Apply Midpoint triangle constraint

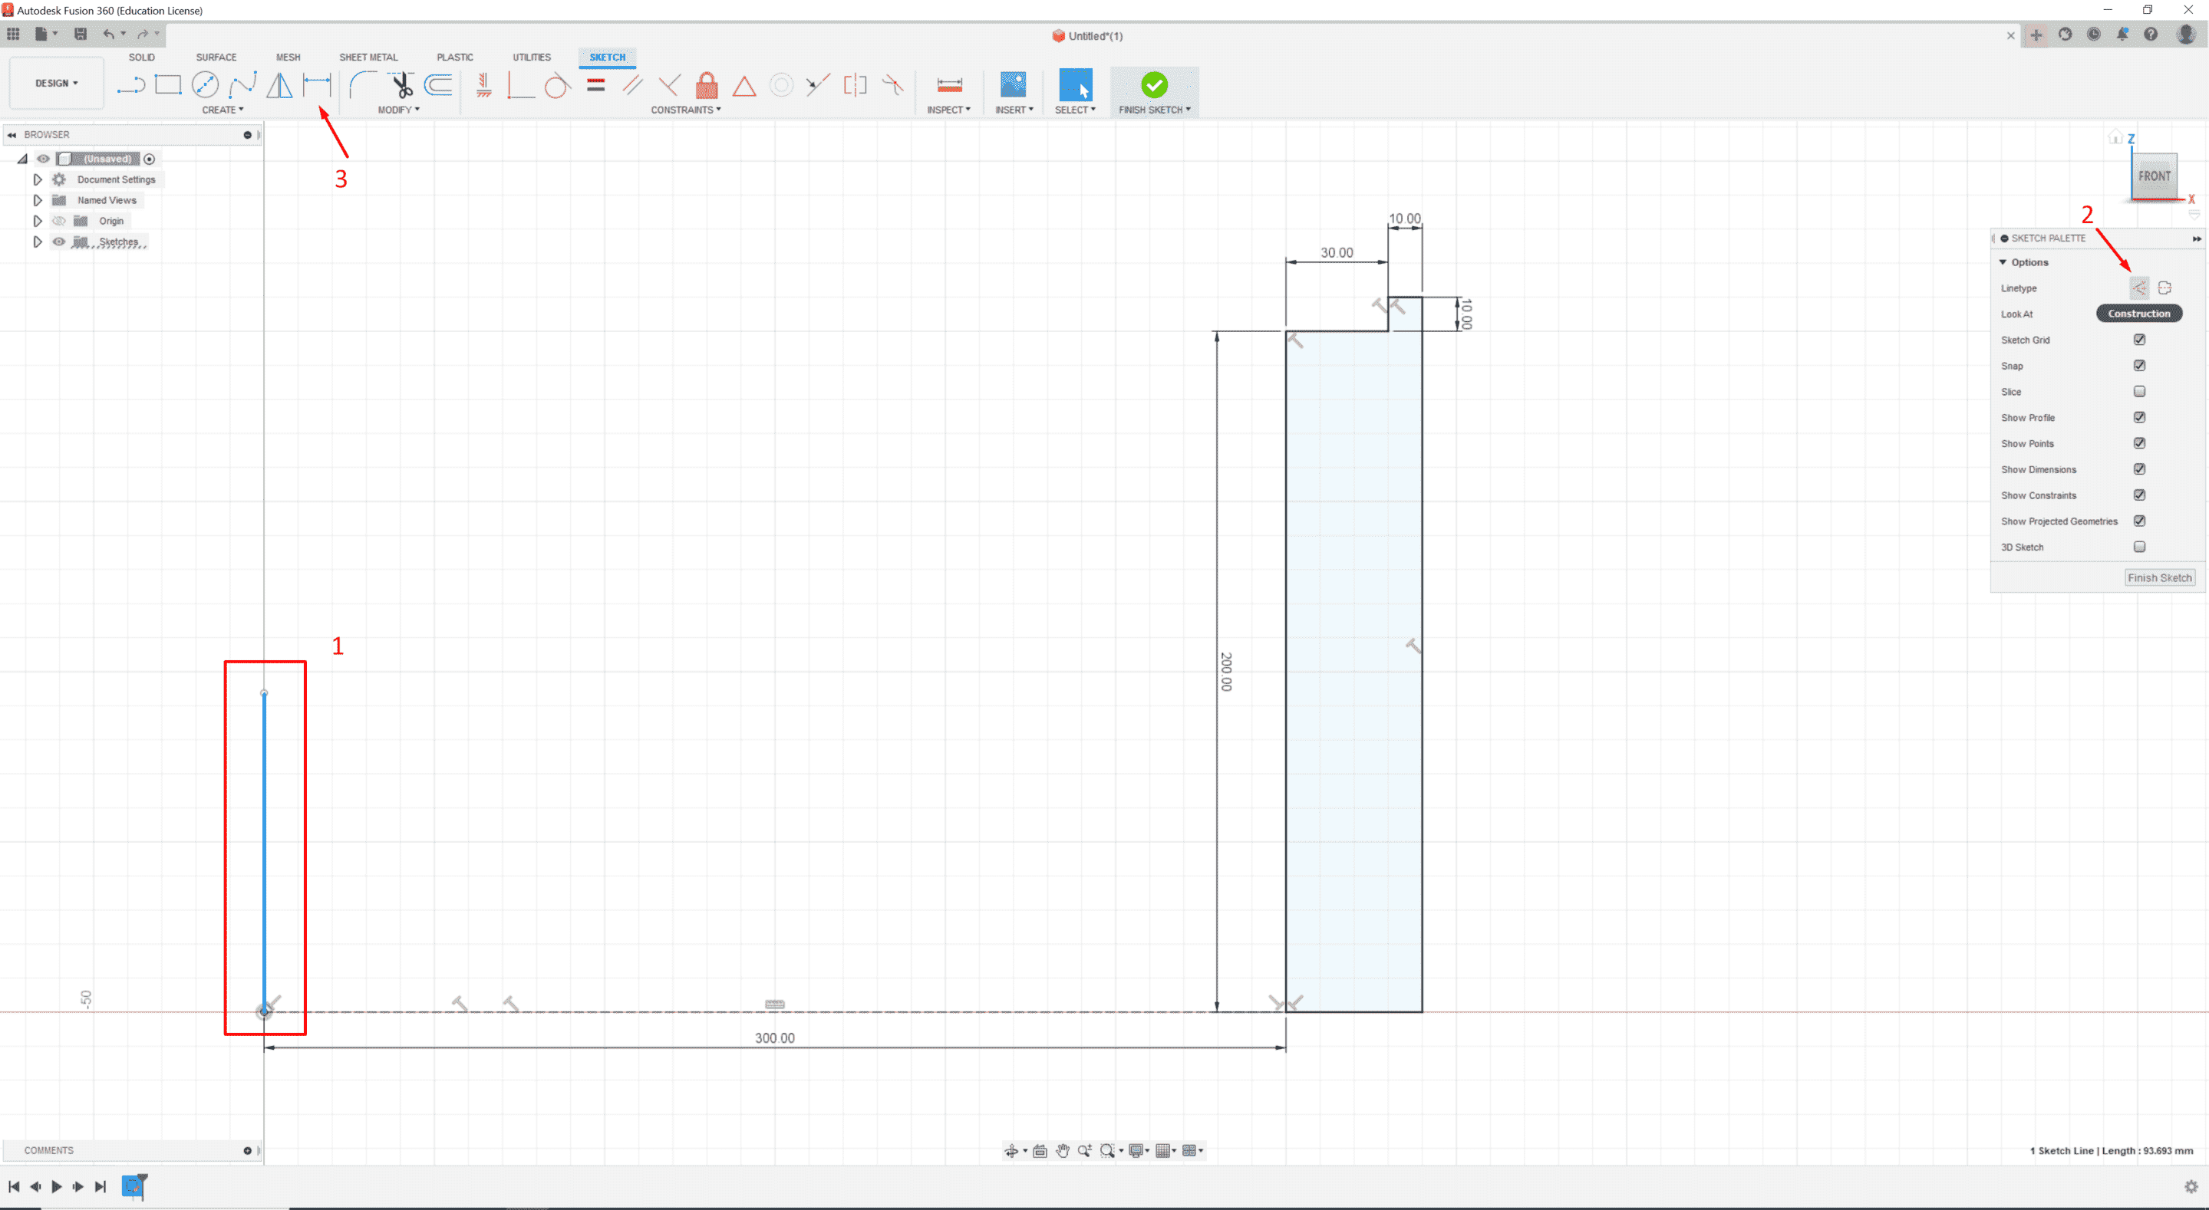[x=744, y=86]
